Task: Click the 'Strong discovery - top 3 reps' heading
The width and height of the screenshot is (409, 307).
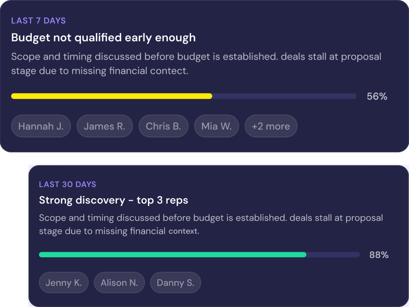Action: tap(113, 200)
